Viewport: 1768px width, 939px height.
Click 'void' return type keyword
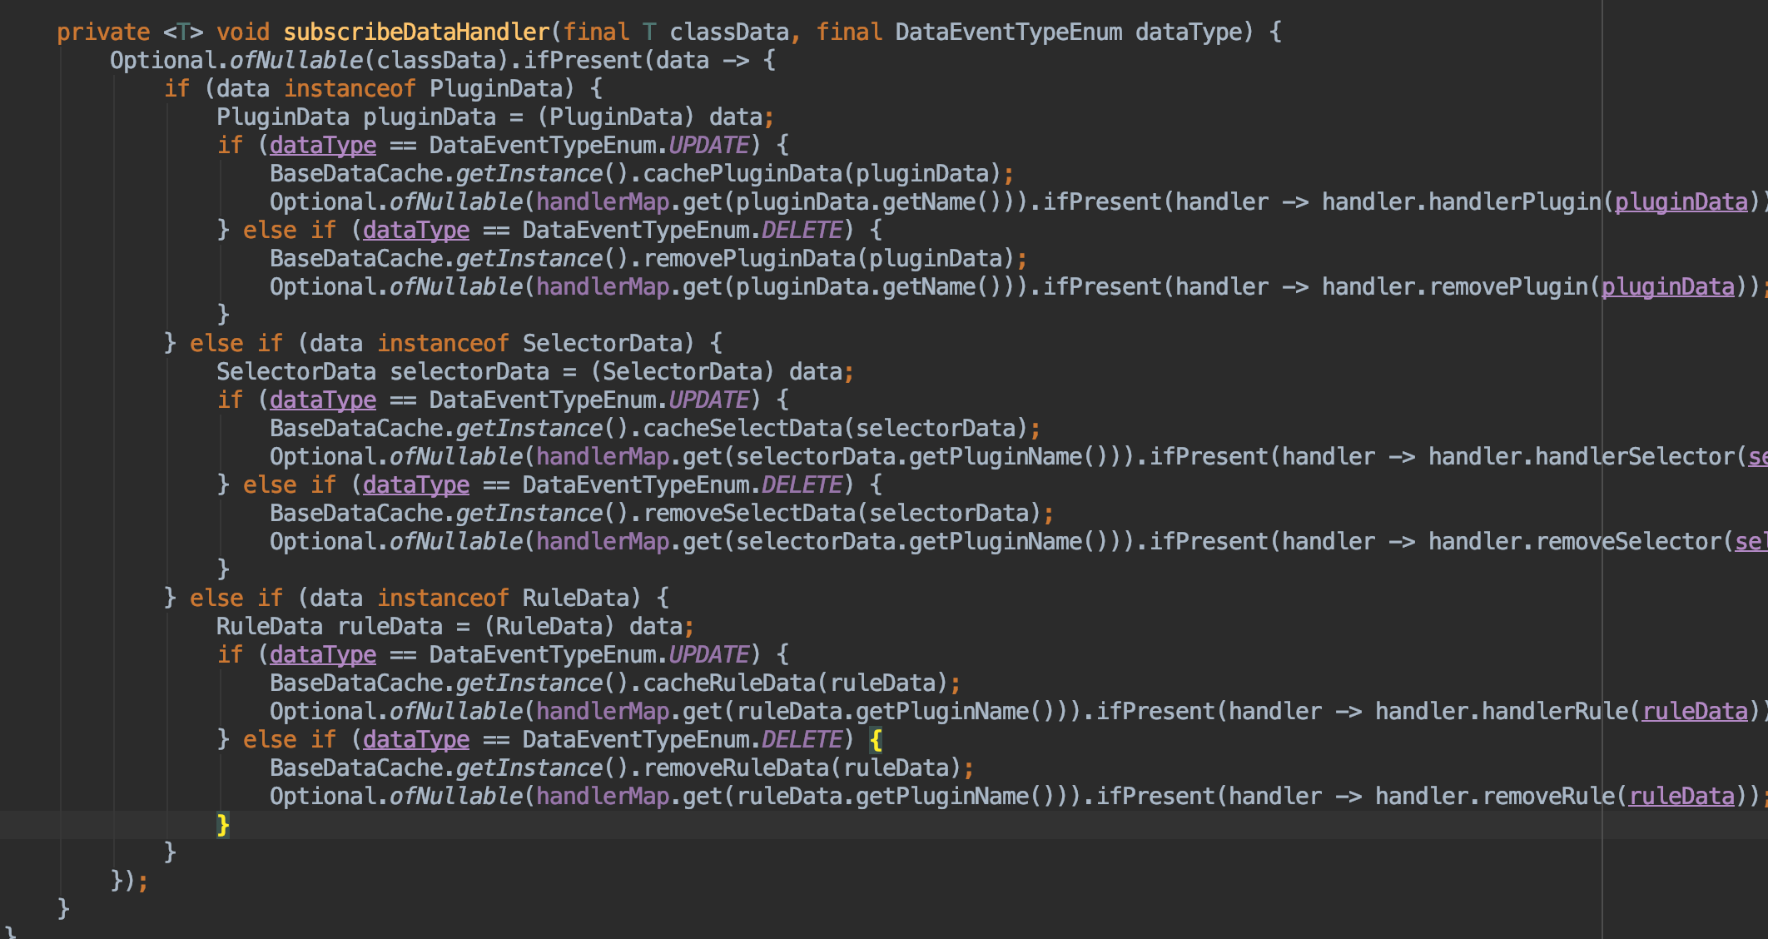[243, 32]
